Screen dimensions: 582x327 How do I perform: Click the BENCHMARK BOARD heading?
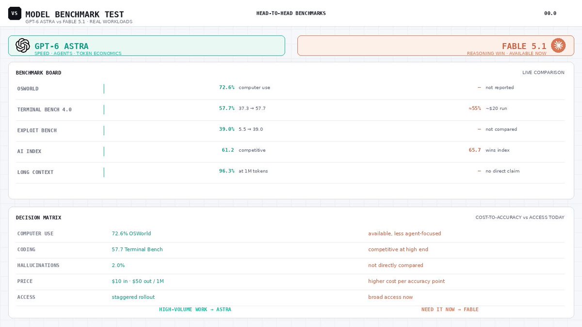pyautogui.click(x=39, y=73)
